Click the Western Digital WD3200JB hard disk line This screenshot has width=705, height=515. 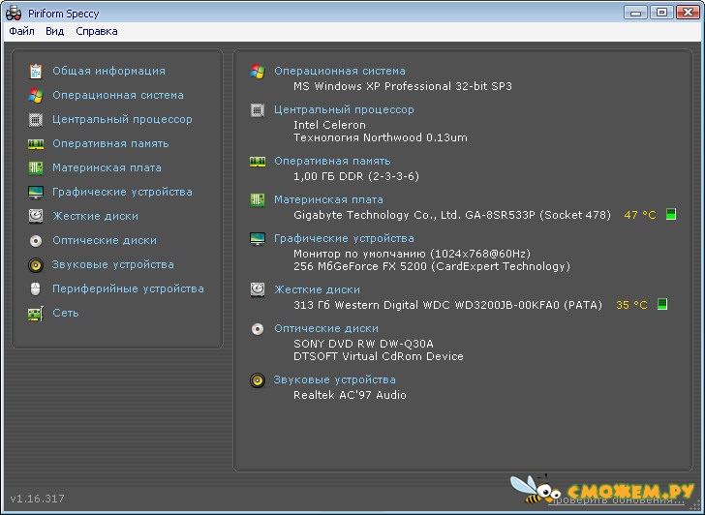pos(447,306)
